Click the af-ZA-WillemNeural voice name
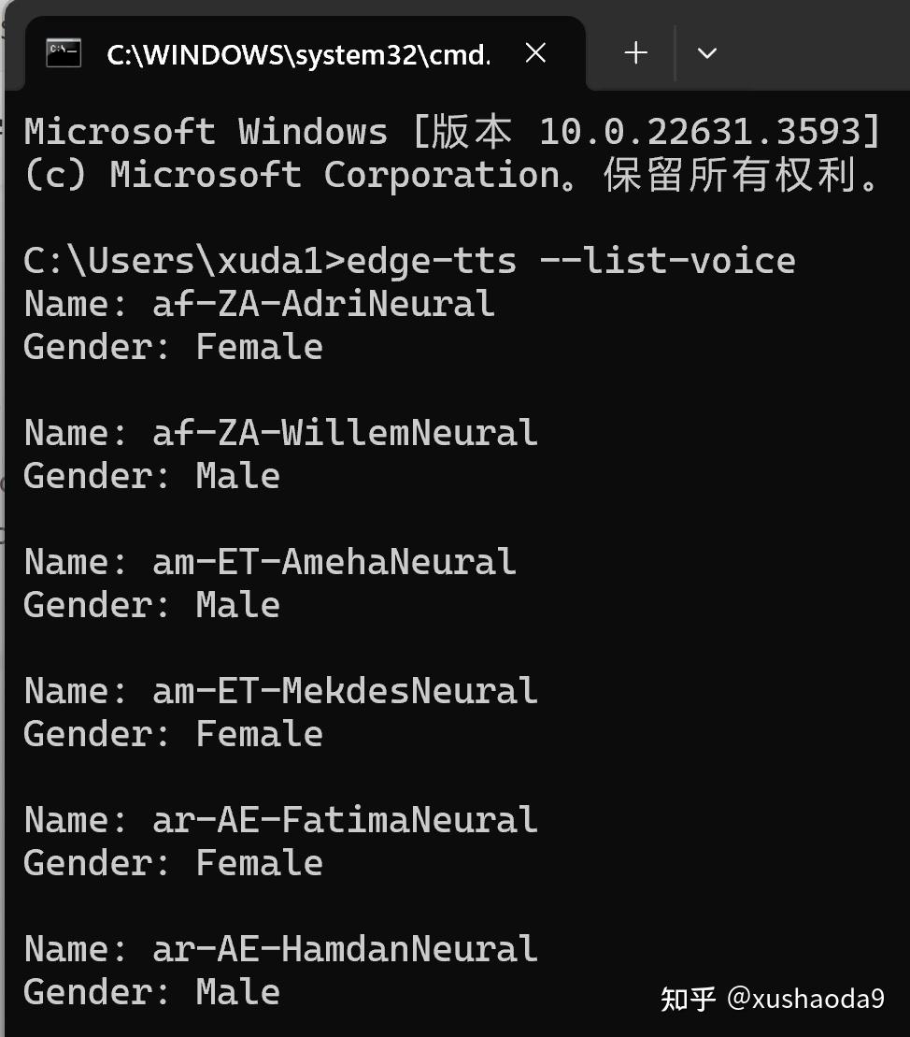 tap(345, 433)
